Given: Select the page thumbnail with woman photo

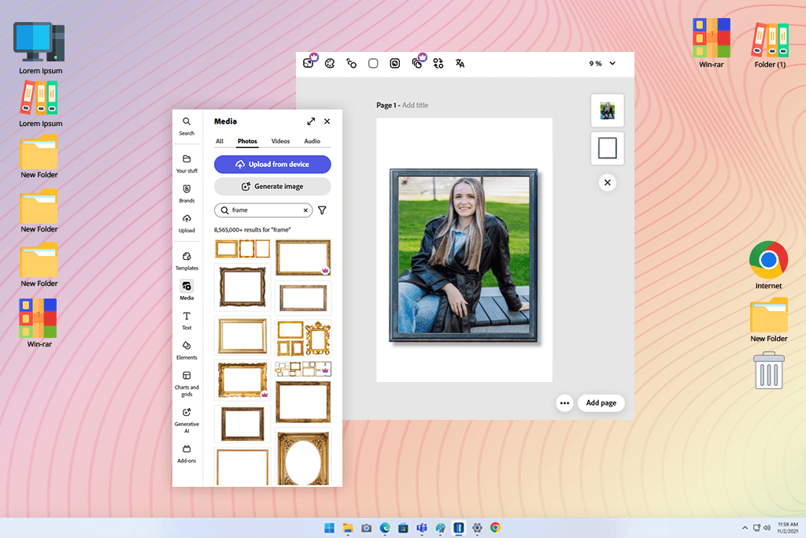Looking at the screenshot, I should (x=608, y=110).
